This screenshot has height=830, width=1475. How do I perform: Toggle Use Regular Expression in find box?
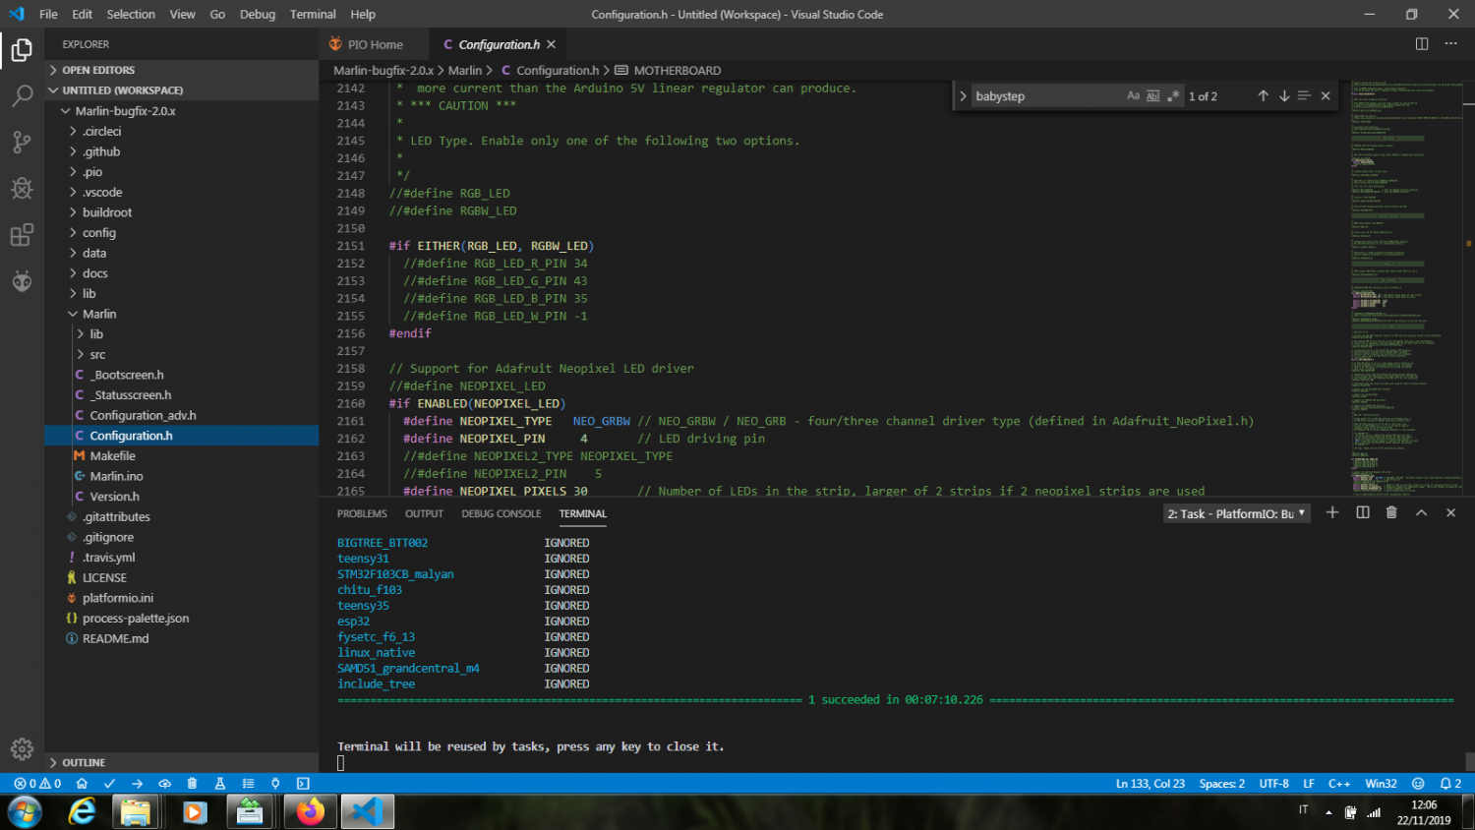[1173, 96]
